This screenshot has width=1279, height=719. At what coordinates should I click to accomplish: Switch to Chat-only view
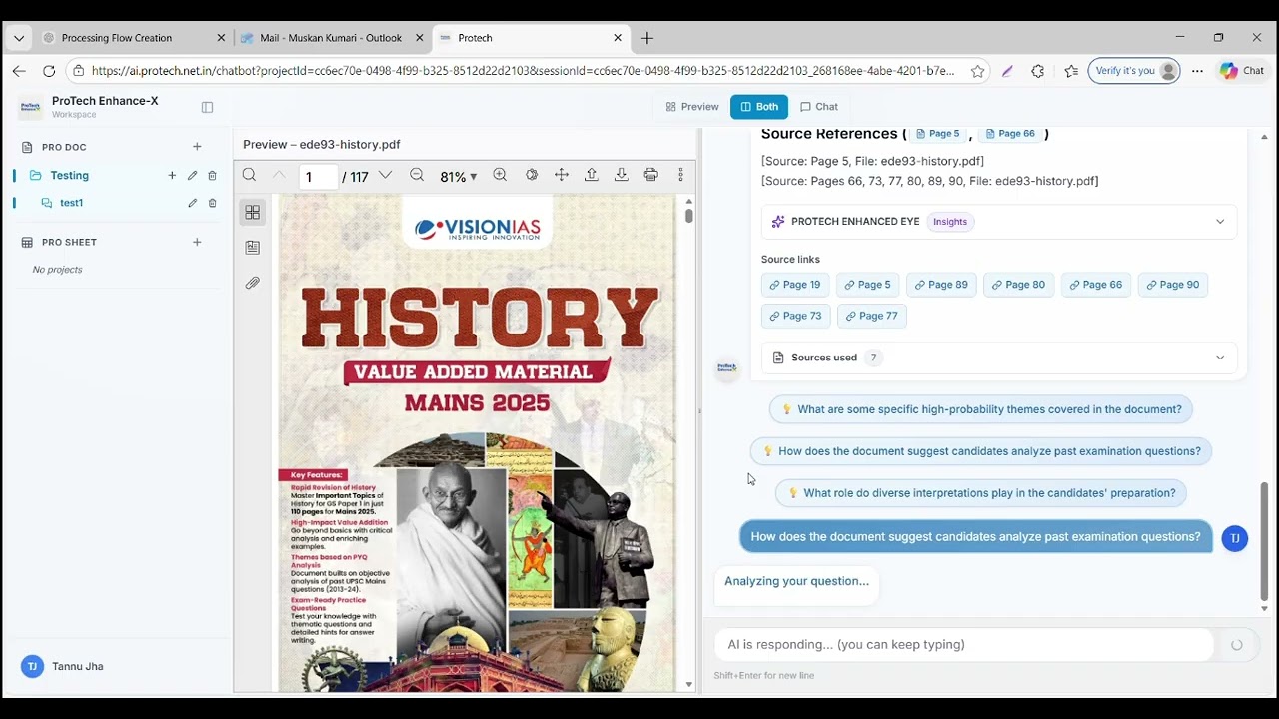[819, 107]
